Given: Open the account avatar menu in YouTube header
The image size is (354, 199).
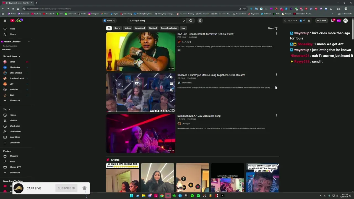Looking at the screenshot, I should pos(346,20).
